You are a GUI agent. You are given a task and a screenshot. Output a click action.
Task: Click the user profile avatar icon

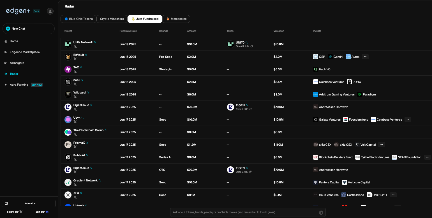click(x=50, y=11)
